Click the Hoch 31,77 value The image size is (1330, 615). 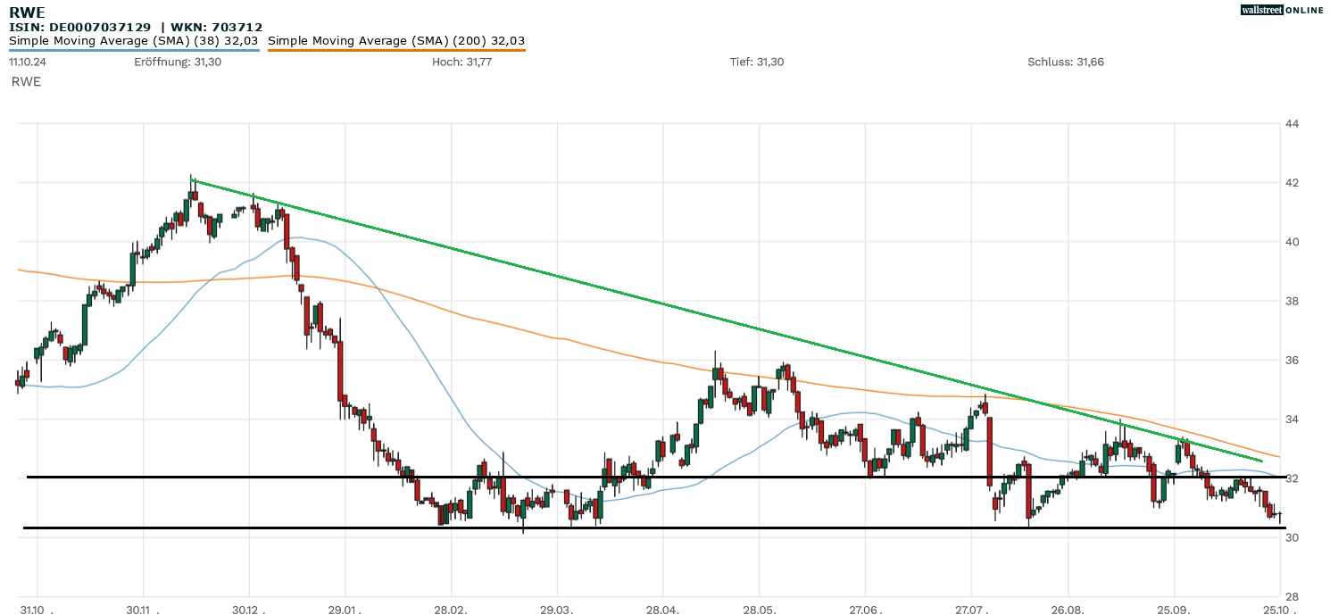pos(461,62)
